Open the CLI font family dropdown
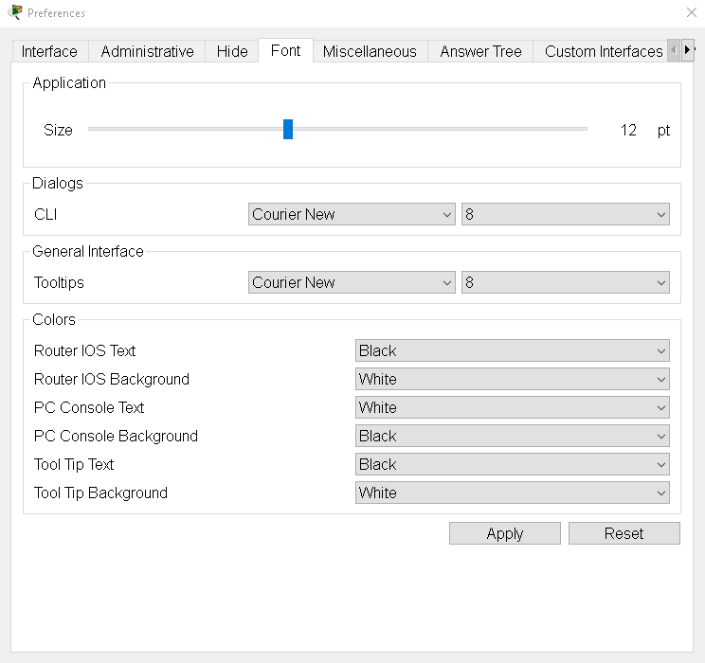 point(352,215)
